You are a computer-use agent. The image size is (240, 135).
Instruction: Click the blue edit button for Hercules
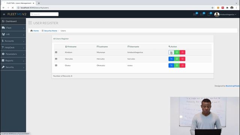[x=171, y=59]
